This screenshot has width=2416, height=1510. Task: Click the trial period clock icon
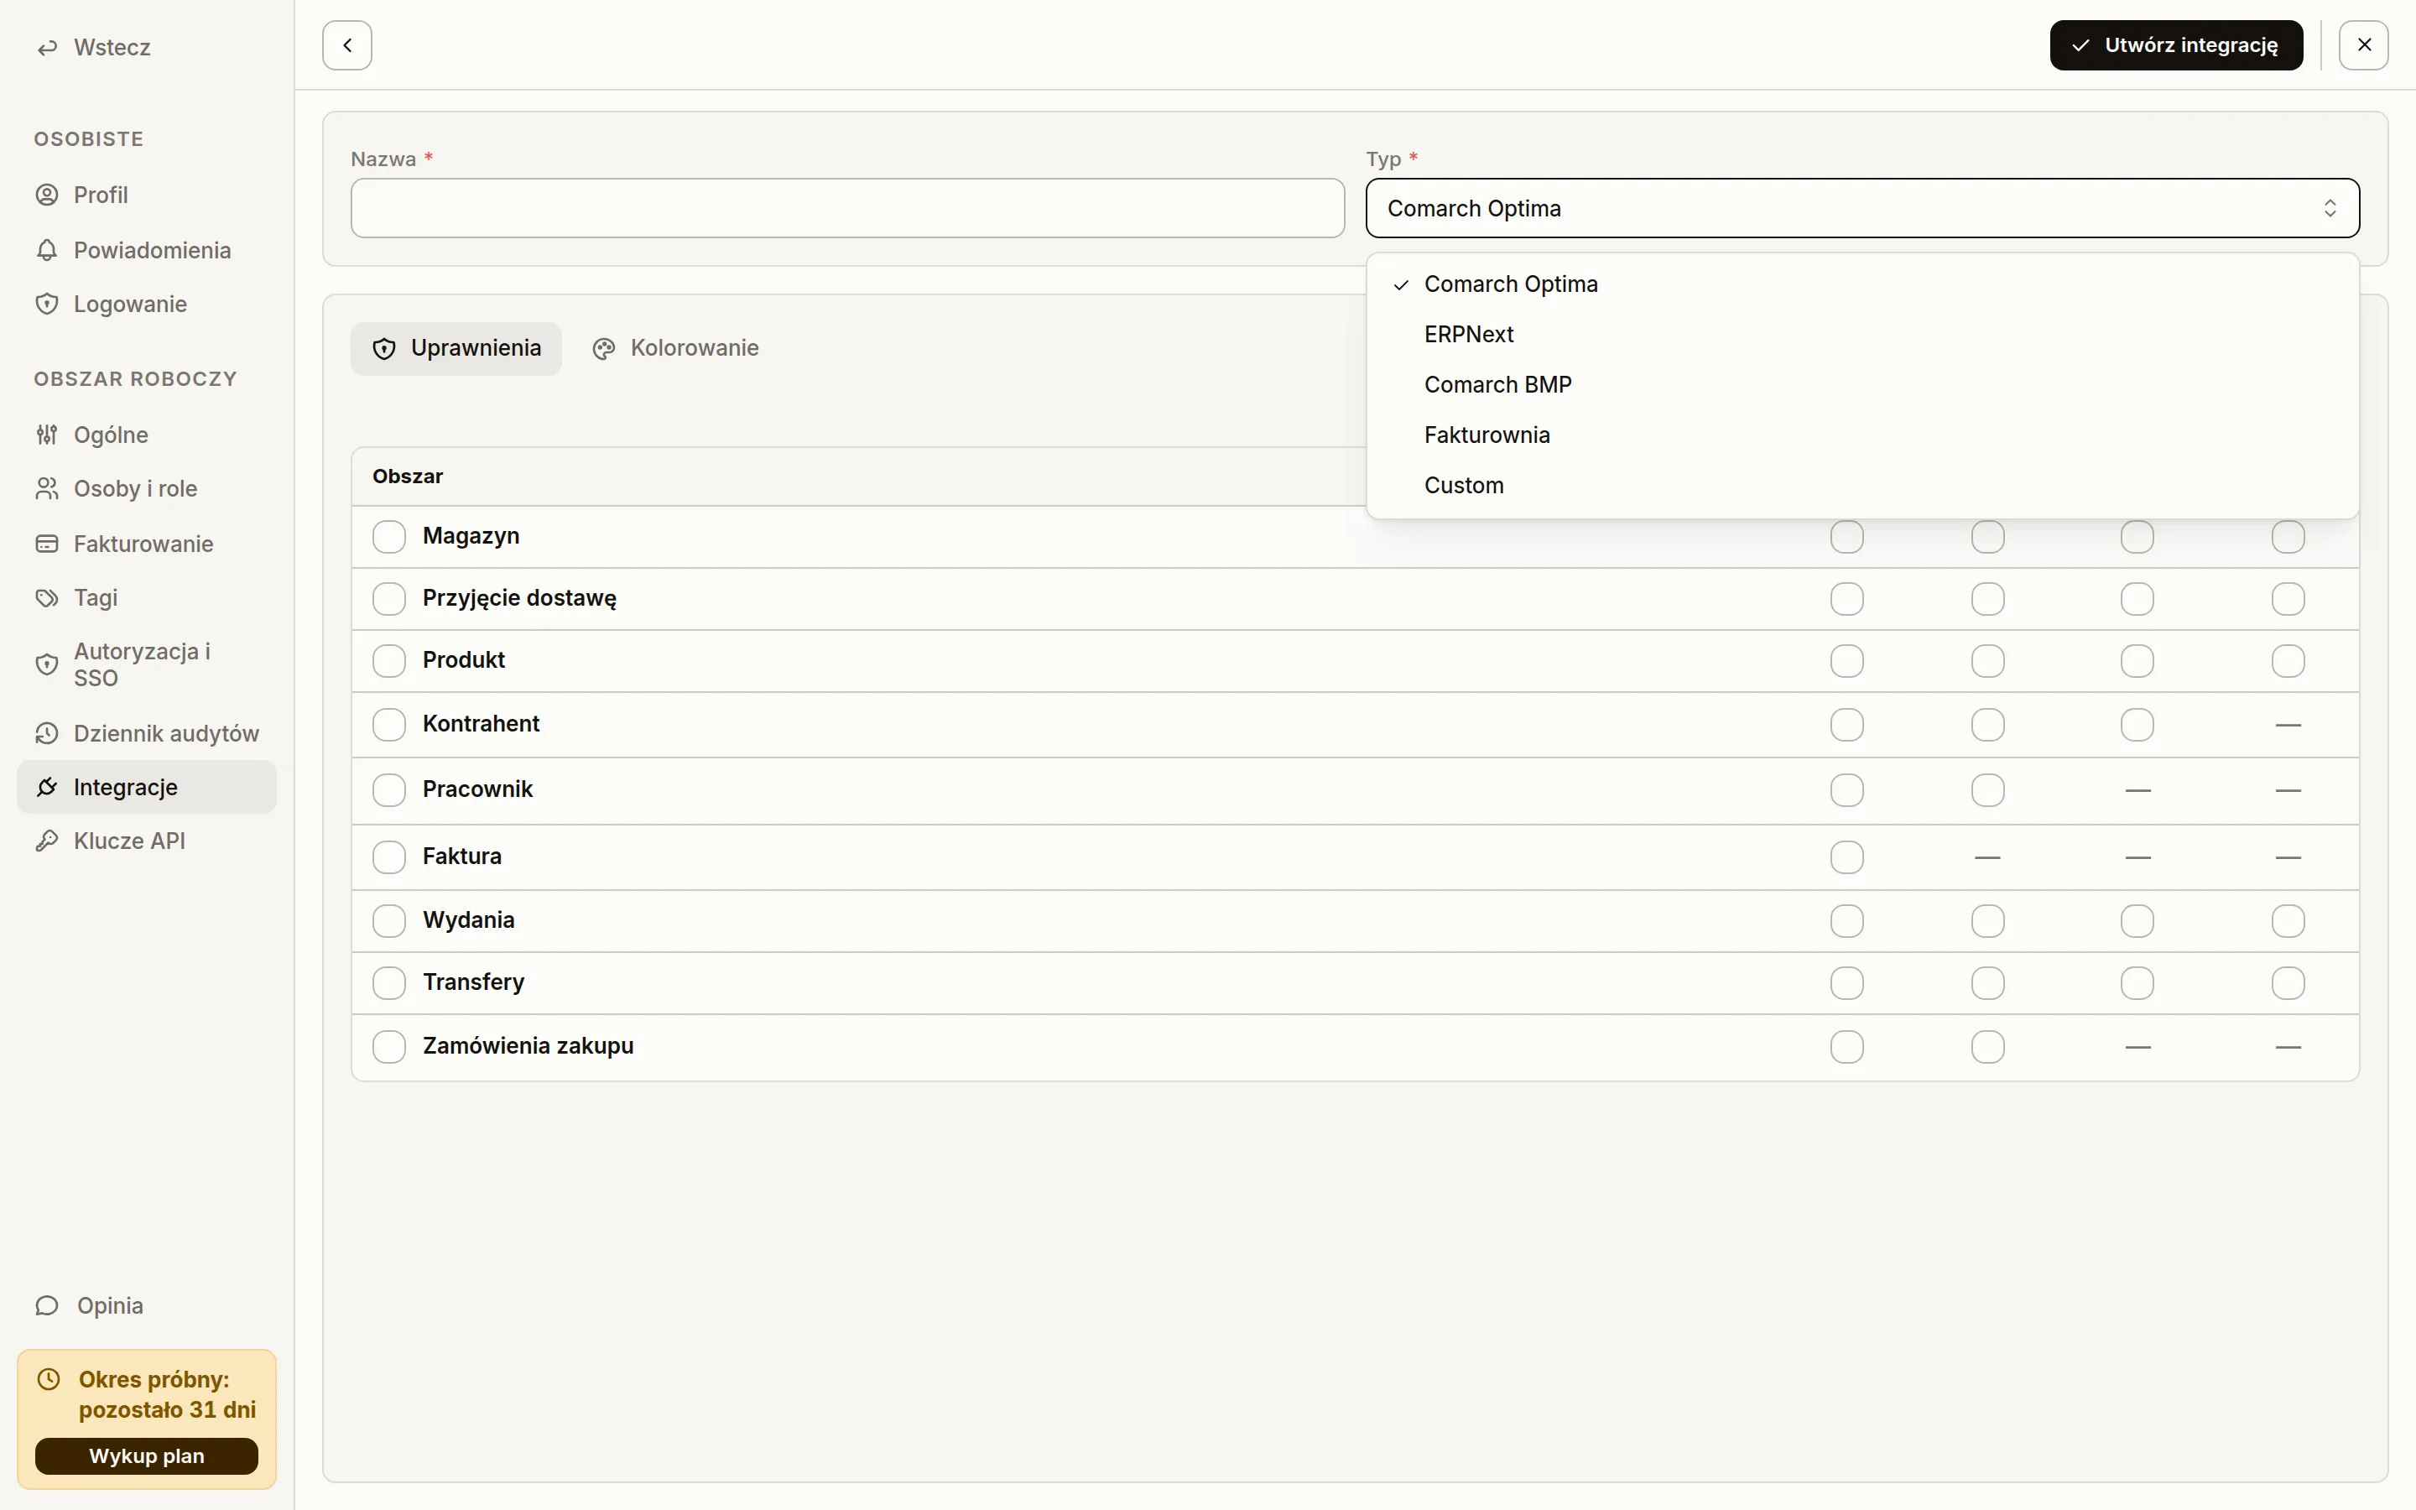[49, 1379]
